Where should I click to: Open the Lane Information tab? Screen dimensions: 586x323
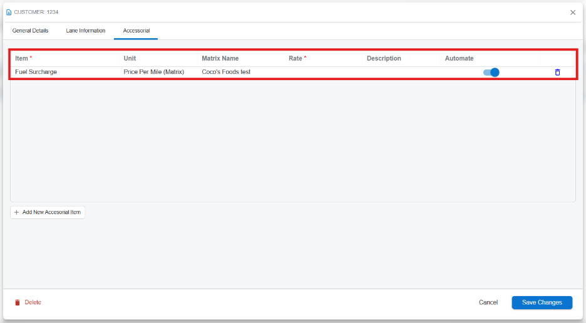coord(86,31)
